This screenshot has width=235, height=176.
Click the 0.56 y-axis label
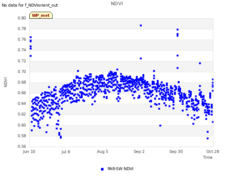[x=22, y=146]
